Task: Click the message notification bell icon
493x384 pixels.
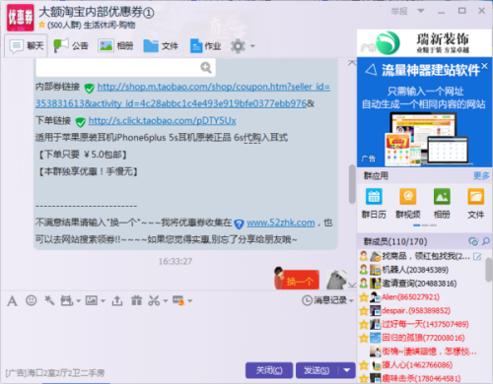Action: point(178,300)
